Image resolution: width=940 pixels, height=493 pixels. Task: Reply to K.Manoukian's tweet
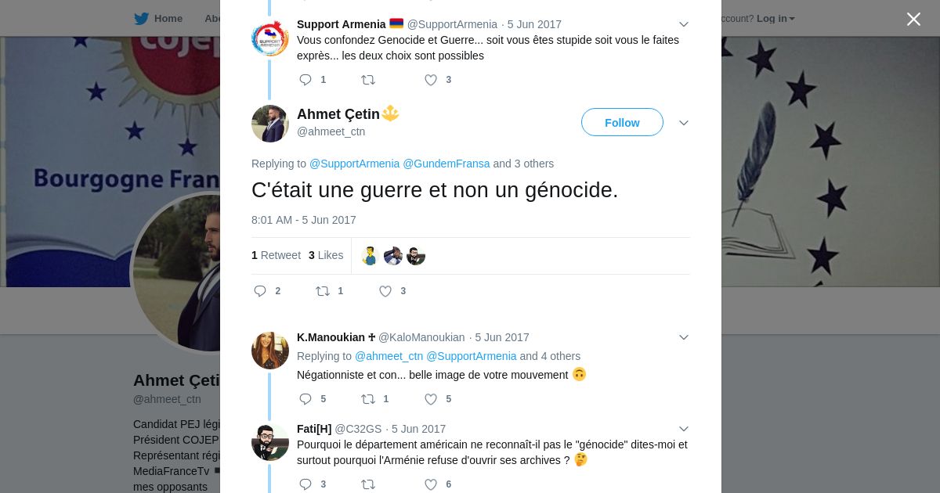(x=306, y=399)
